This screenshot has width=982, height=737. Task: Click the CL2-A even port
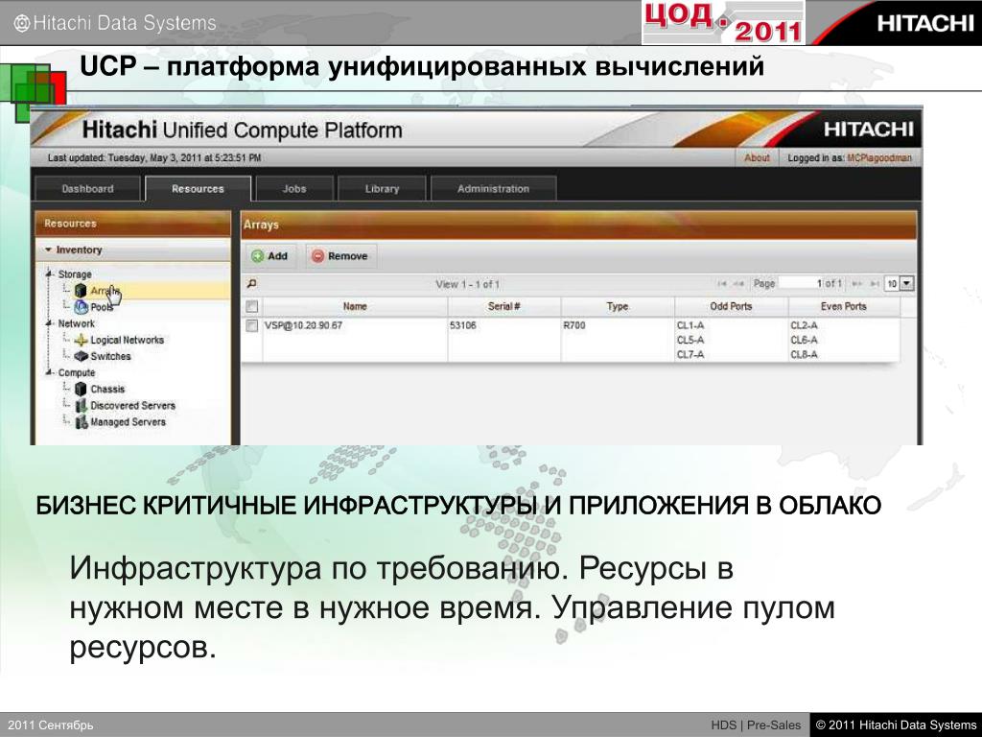tap(804, 325)
